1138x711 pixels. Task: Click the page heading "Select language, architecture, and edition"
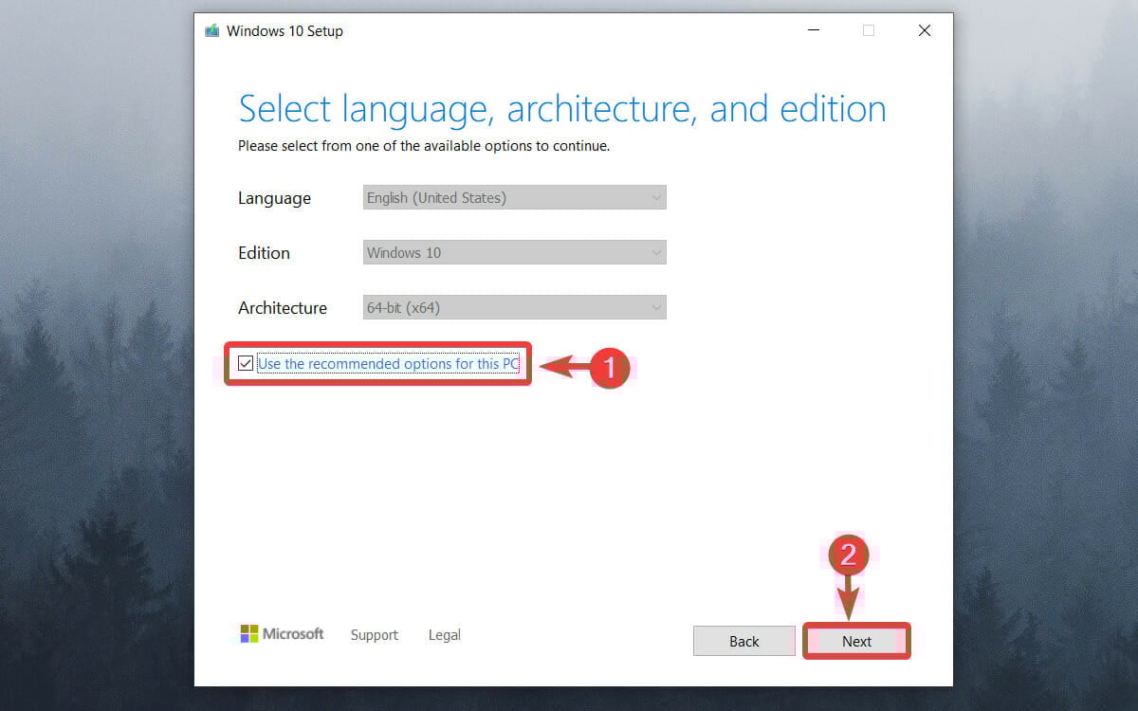[562, 110]
